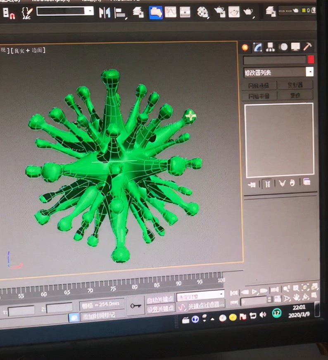The height and width of the screenshot is (360, 328).
Task: Click the Set Key button
Action: point(160,309)
